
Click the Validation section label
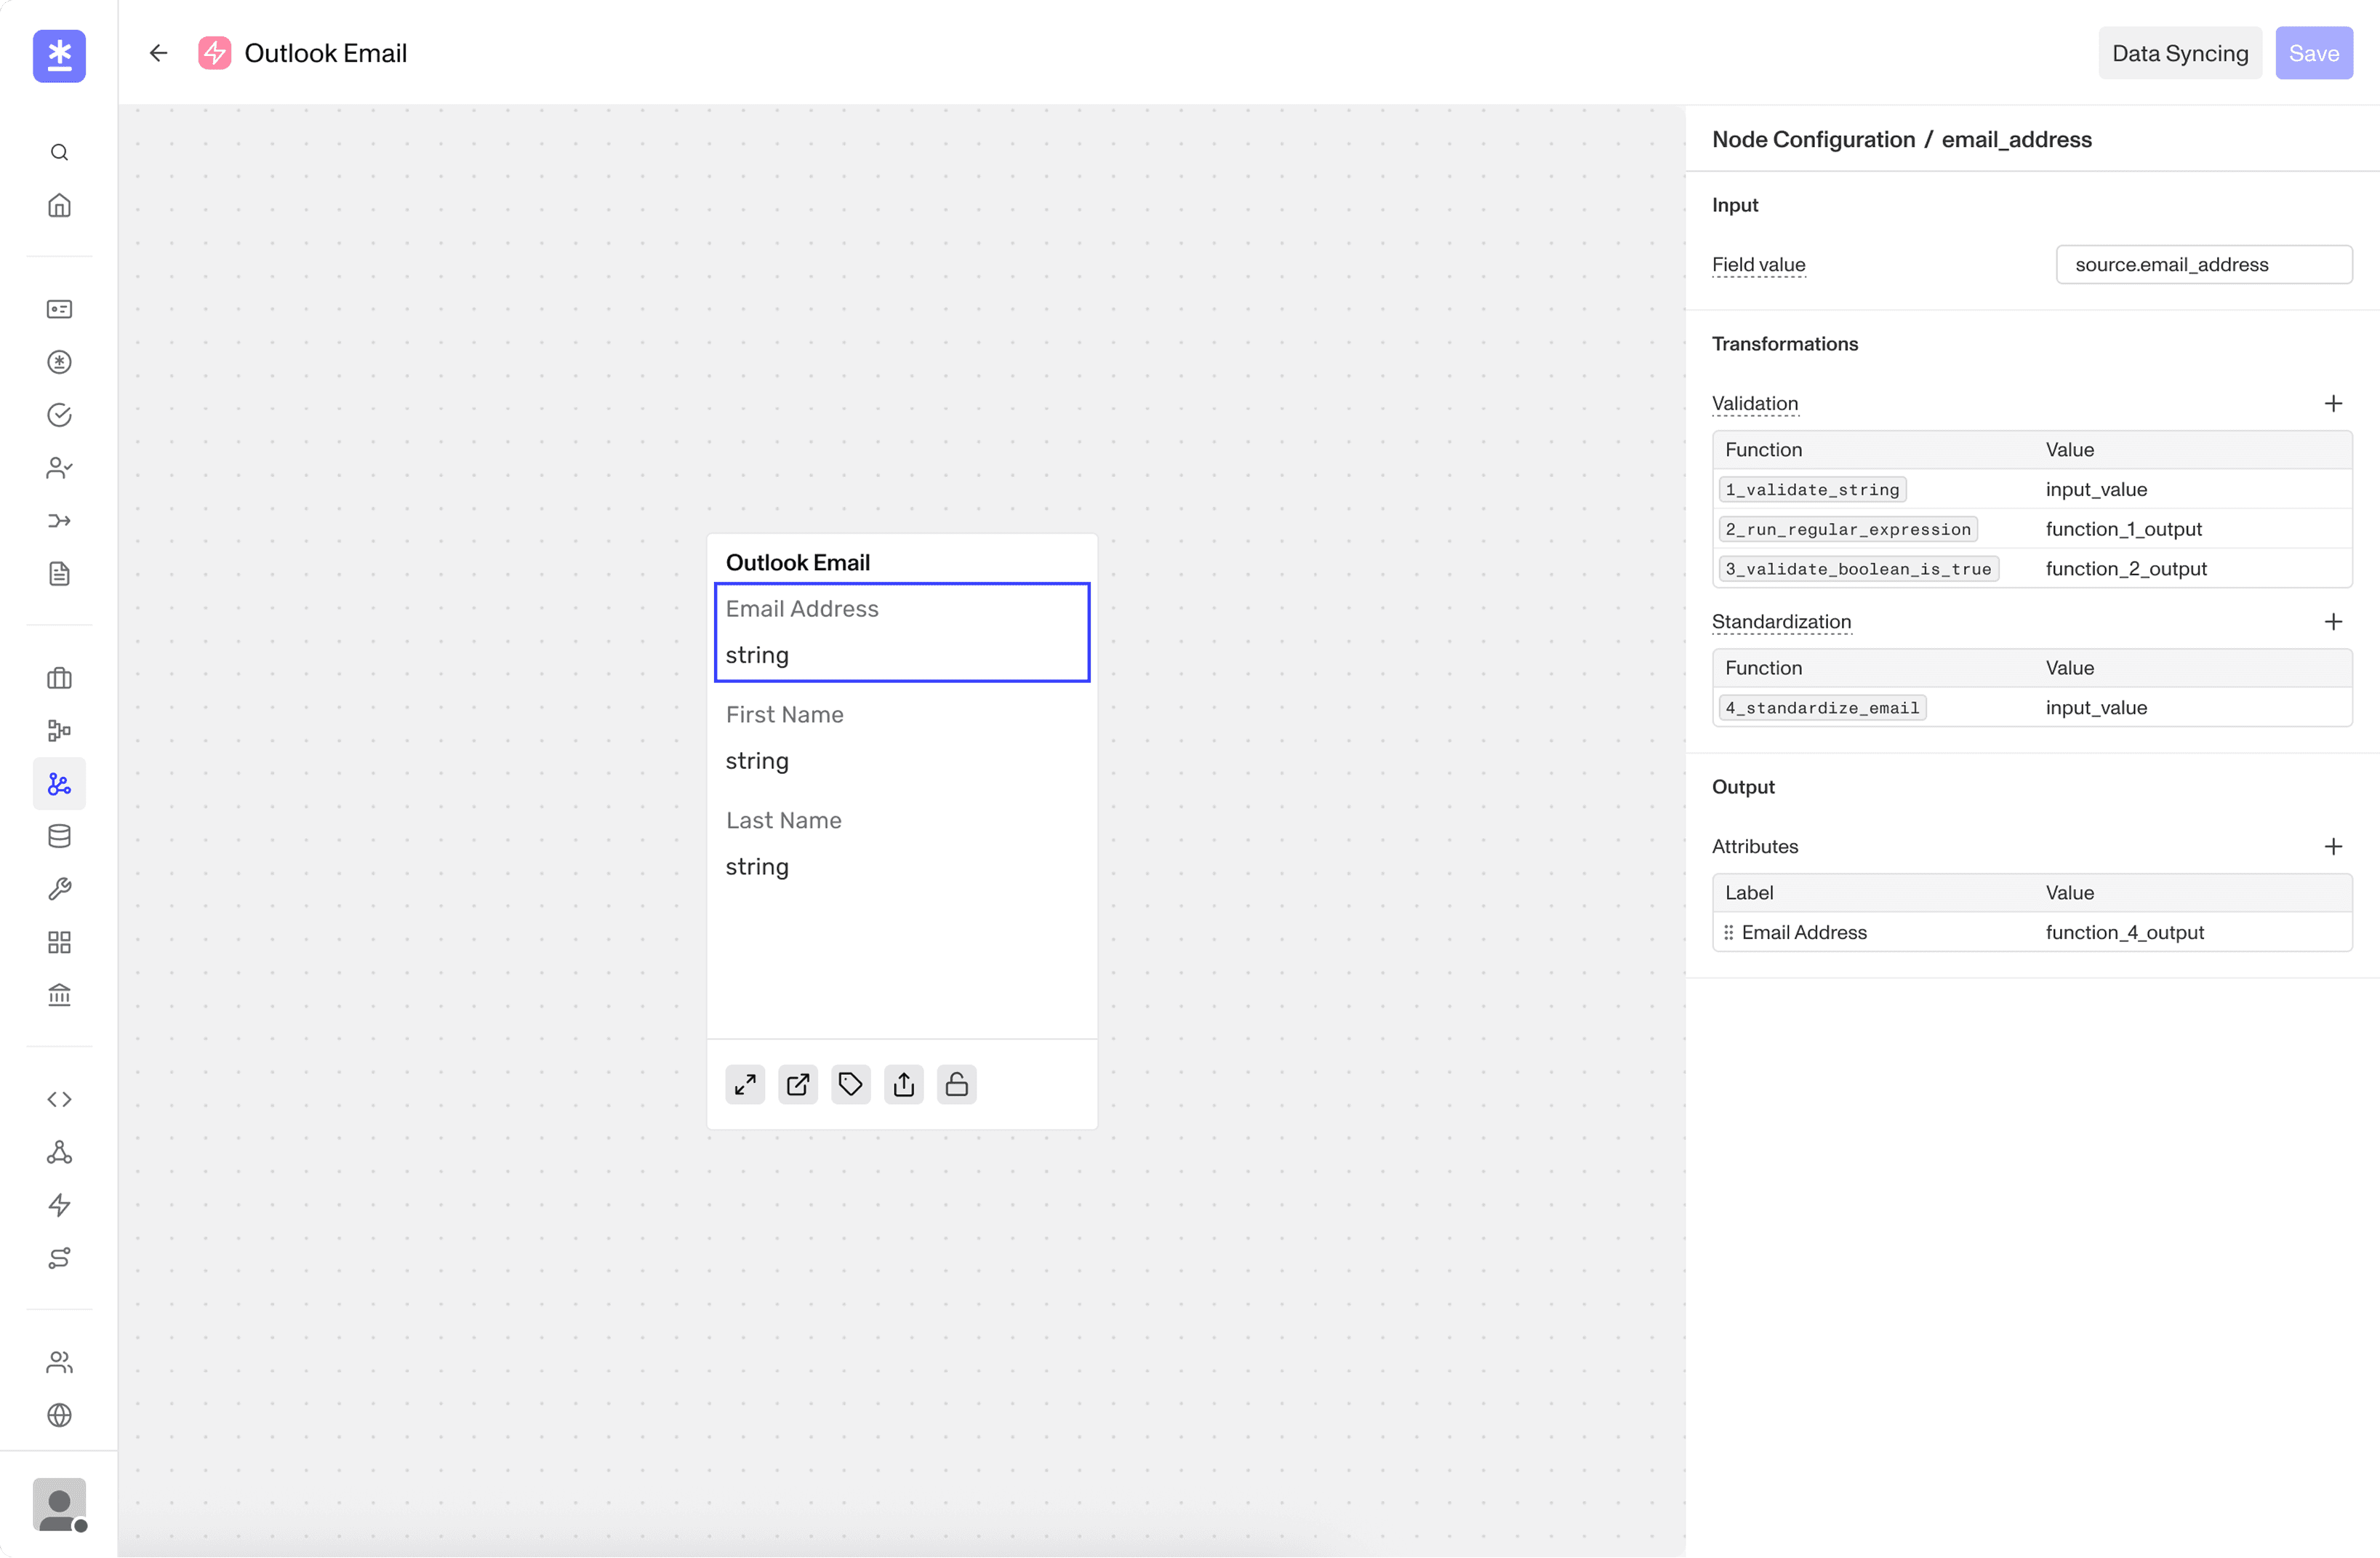pos(1755,403)
